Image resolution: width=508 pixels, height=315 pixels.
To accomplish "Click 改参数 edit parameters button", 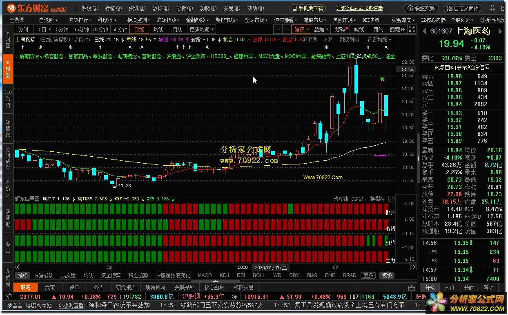I will (x=341, y=199).
